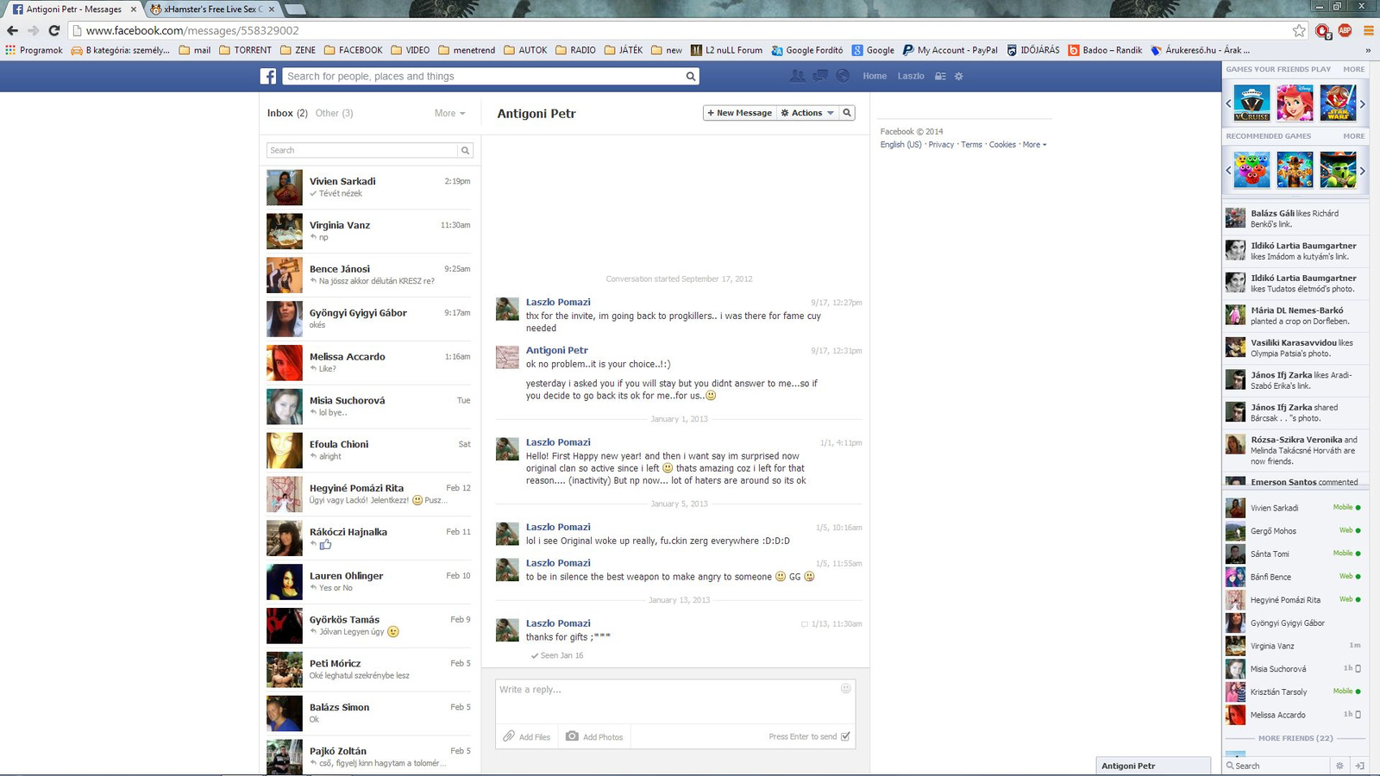Open the privacy shortcuts lock icon
The image size is (1380, 776).
940,76
